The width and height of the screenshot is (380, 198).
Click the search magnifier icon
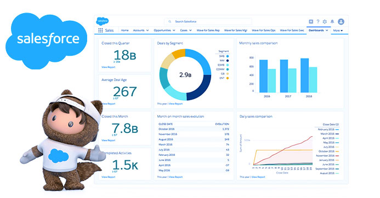click(170, 21)
